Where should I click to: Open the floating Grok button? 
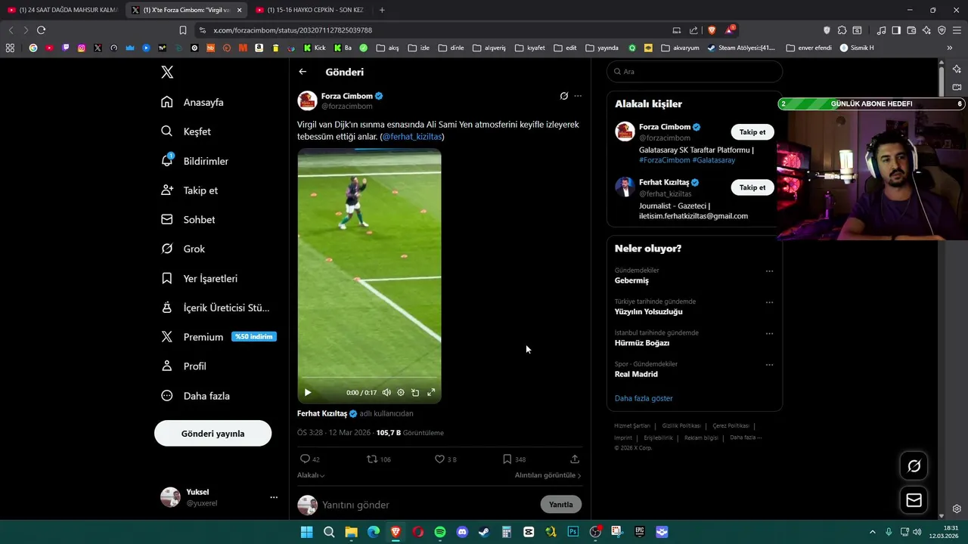click(914, 466)
